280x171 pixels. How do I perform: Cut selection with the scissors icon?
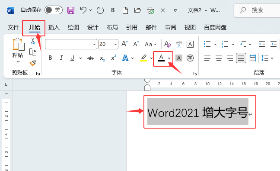(x=33, y=41)
